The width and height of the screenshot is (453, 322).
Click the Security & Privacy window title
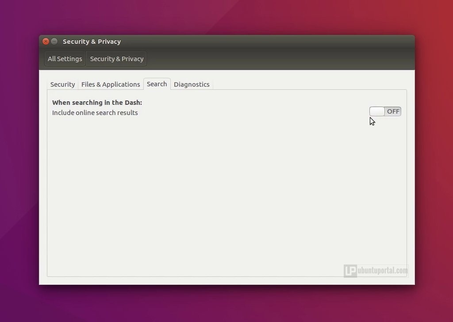pos(92,42)
